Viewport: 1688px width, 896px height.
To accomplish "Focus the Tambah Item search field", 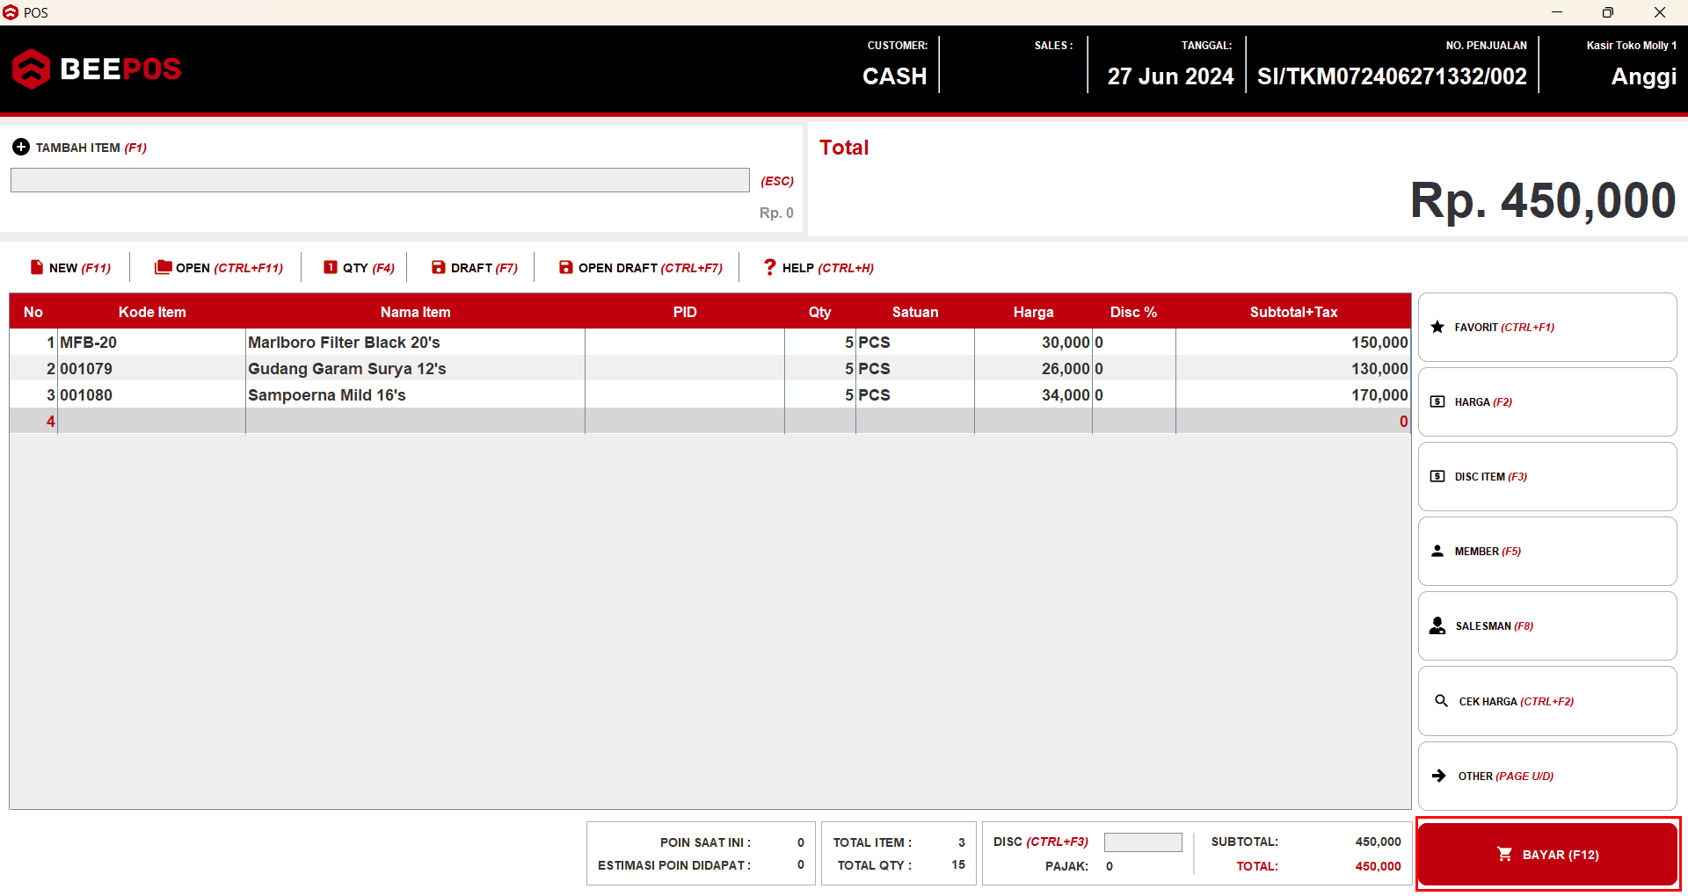I will pyautogui.click(x=380, y=180).
